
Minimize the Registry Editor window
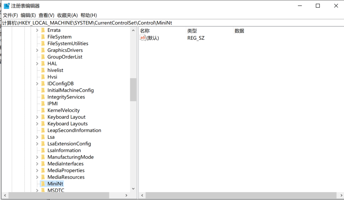[300, 6]
